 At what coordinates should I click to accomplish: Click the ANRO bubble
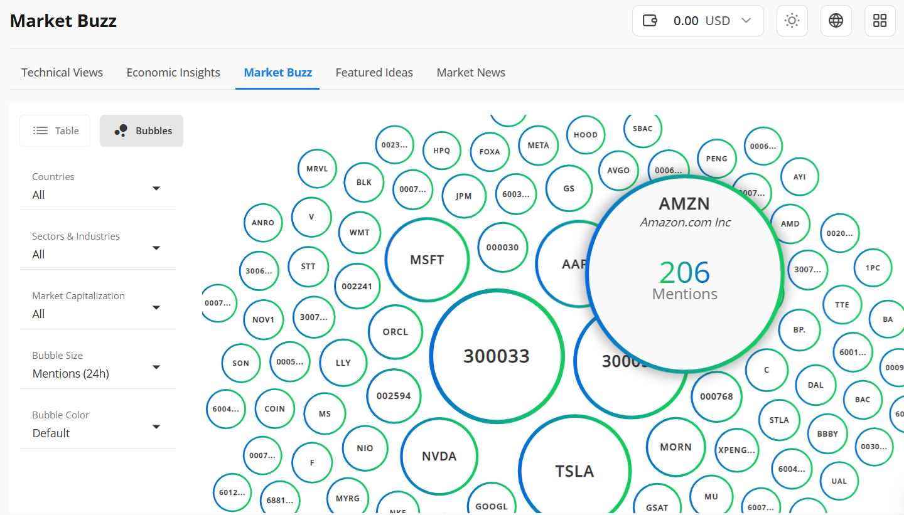[x=263, y=223]
